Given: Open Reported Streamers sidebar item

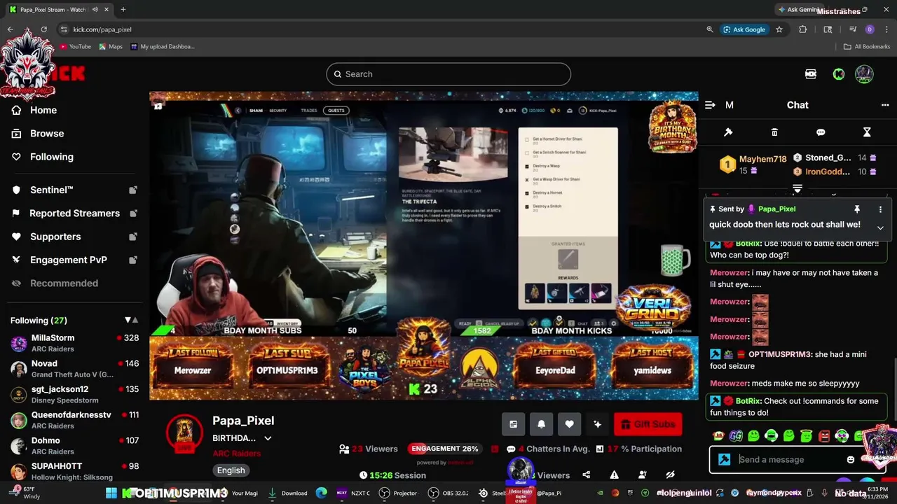Looking at the screenshot, I should tap(74, 213).
